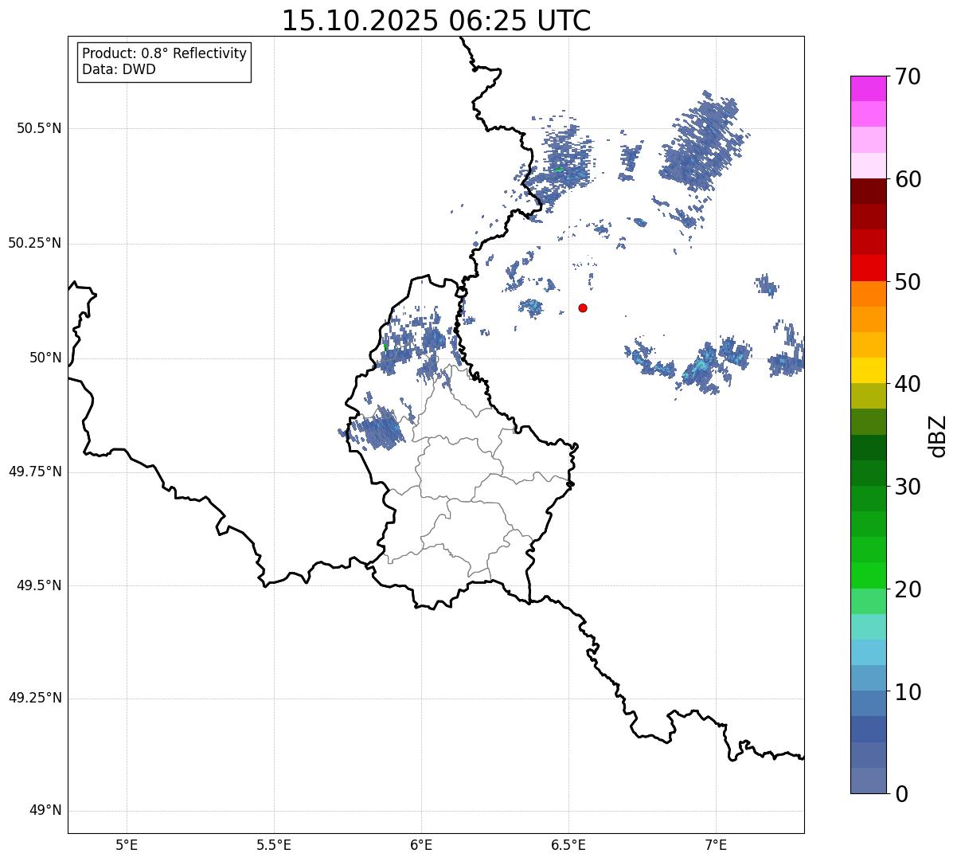Click the colorbar tick label 30
Image resolution: width=957 pixels, height=861 pixels.
(908, 487)
